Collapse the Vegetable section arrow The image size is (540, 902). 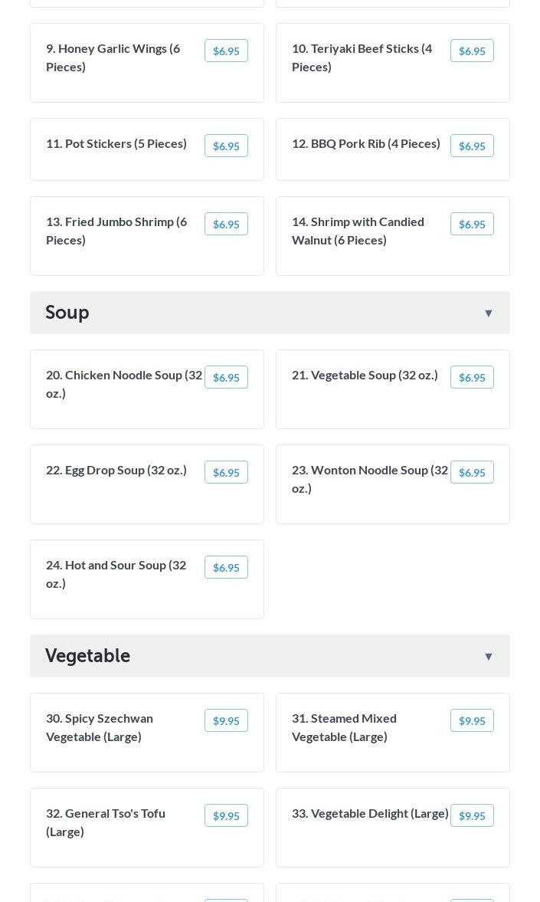488,656
